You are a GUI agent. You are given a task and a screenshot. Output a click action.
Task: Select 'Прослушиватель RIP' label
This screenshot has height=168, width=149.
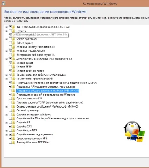tap(29, 99)
